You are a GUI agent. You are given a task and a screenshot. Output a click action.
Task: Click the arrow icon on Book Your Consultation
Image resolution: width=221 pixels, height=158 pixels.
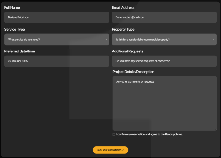tap(123, 150)
